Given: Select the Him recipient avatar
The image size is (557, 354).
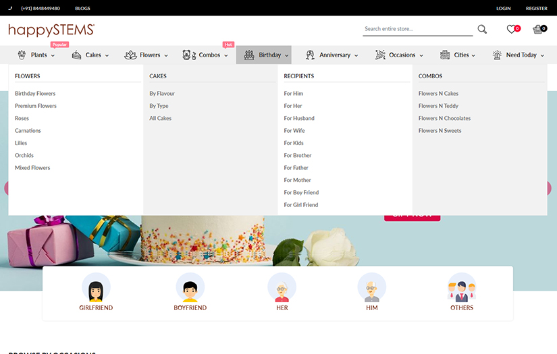Looking at the screenshot, I should (x=371, y=288).
